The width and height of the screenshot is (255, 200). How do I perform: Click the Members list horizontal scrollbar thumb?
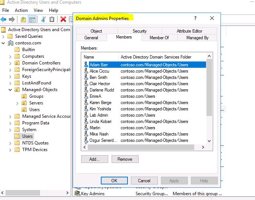(141, 147)
